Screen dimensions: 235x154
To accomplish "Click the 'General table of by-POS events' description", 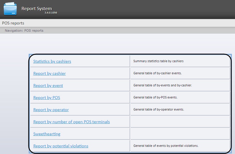I will [x=155, y=97].
